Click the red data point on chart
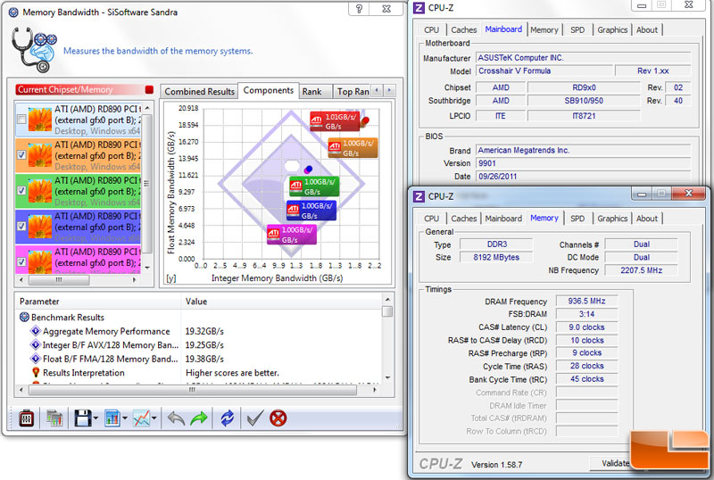Image resolution: width=714 pixels, height=480 pixels. click(365, 120)
